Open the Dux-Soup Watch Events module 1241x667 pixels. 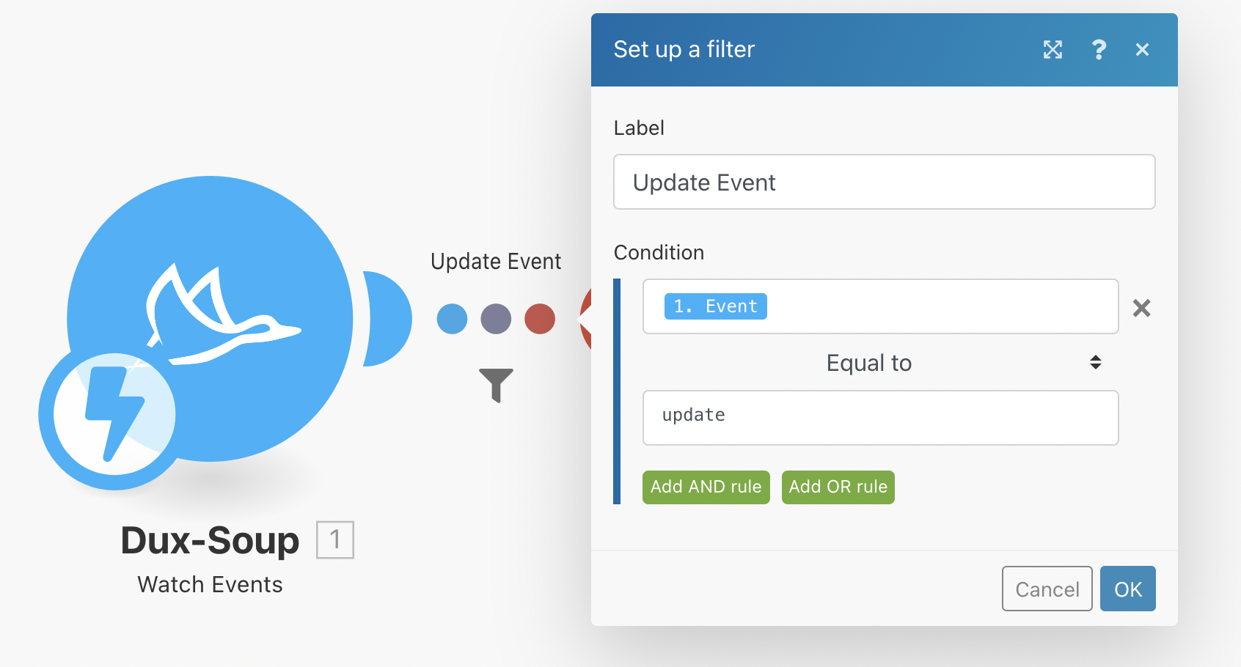point(211,318)
